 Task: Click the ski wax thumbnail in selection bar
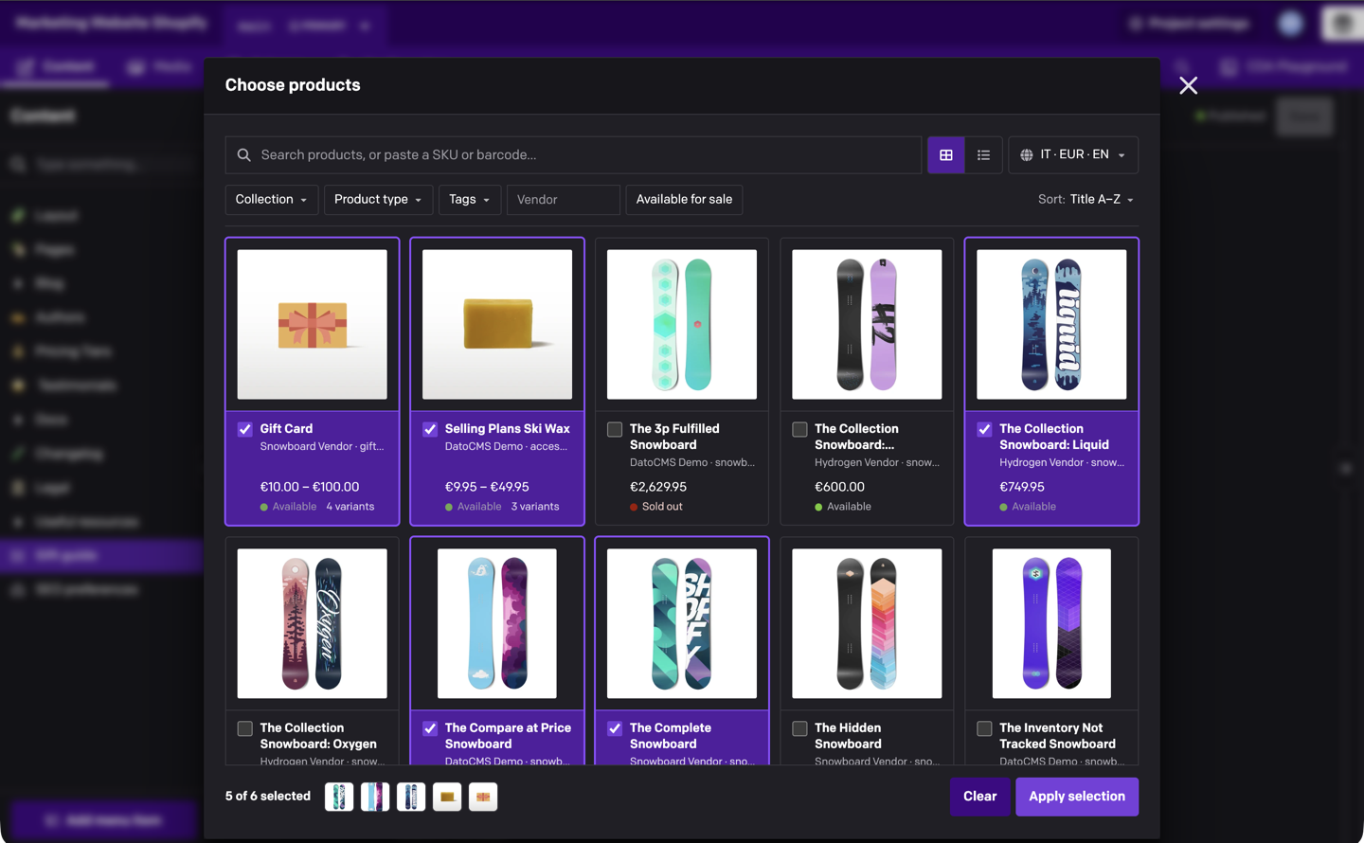coord(447,797)
